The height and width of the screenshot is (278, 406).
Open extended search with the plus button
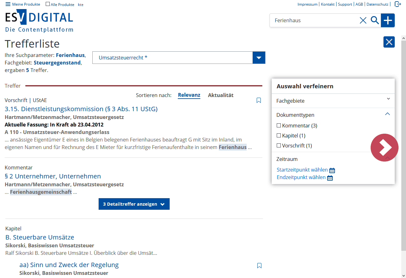tap(388, 21)
